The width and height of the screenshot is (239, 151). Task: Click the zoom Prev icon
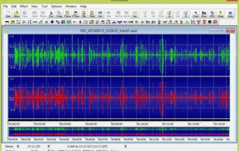click(x=161, y=14)
